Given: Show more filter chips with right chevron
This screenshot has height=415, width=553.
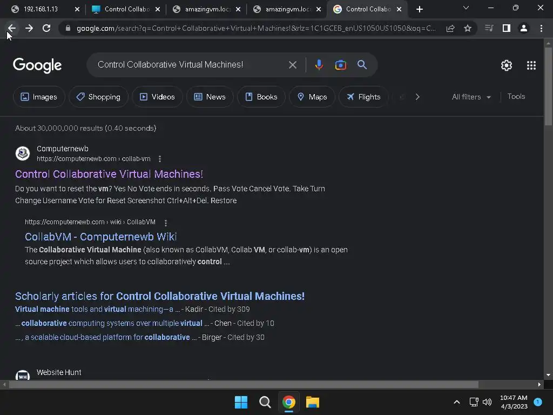Looking at the screenshot, I should tap(417, 97).
